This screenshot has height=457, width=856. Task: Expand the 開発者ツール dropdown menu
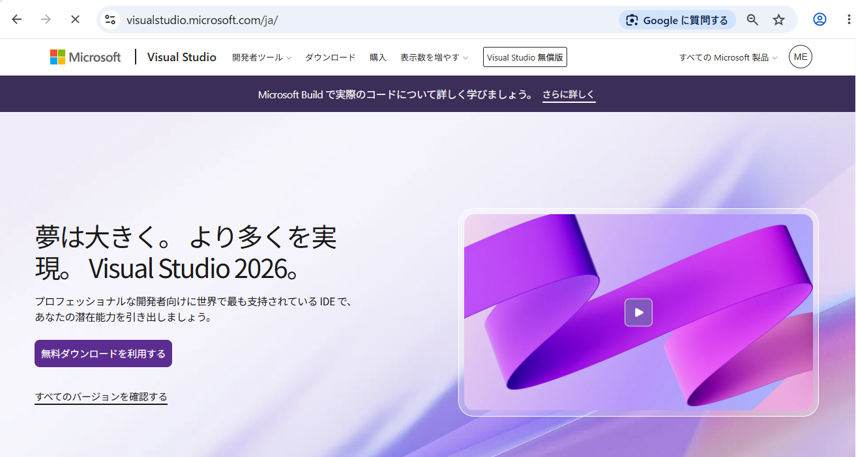point(261,57)
